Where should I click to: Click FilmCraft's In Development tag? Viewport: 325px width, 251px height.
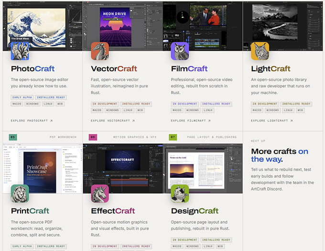(185, 104)
